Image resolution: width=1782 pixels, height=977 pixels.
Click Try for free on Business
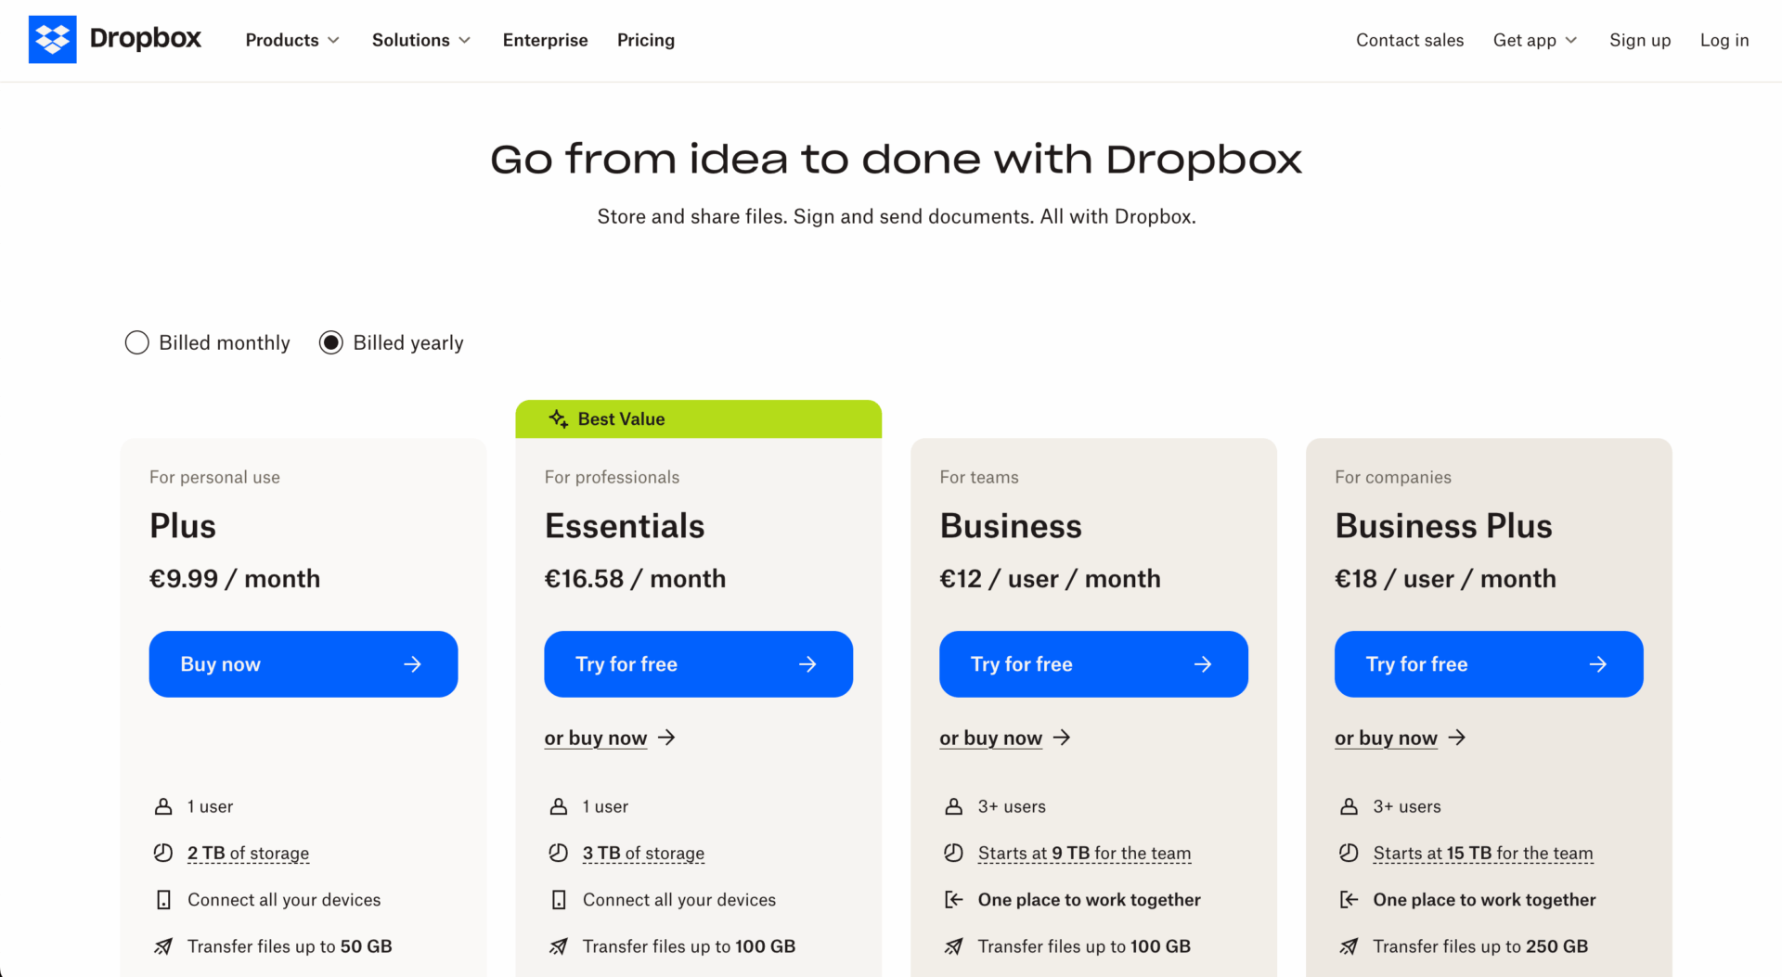point(1094,664)
